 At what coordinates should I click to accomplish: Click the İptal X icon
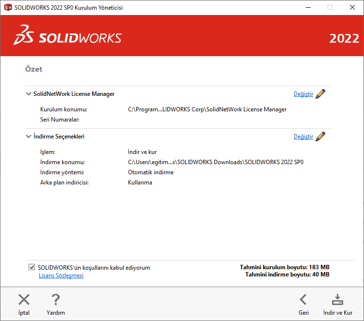click(x=24, y=300)
